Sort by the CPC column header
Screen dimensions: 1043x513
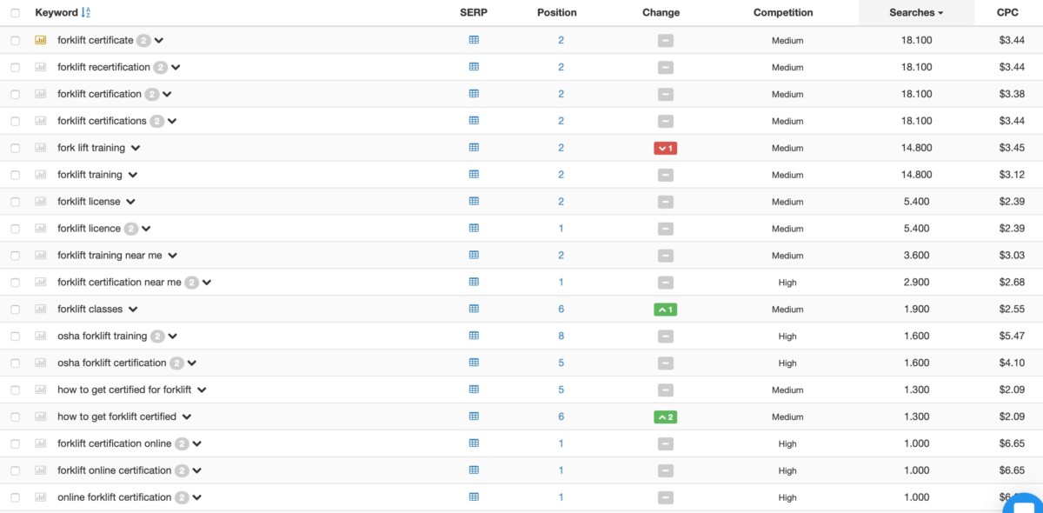tap(1007, 13)
